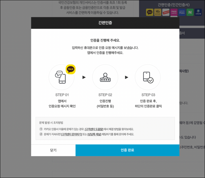Image resolution: width=205 pixels, height=178 pixels.
Task: Click the 간편인증 dialog title bar
Action: point(105,23)
